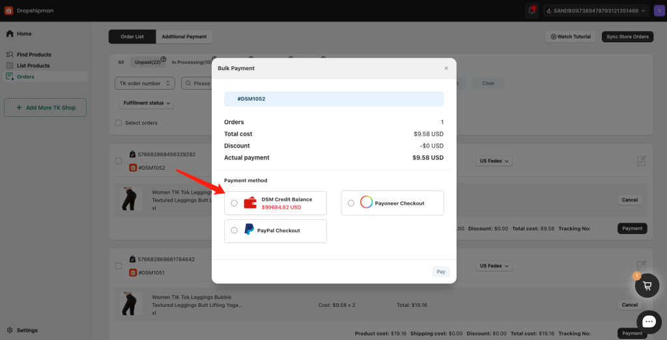This screenshot has width=667, height=340.
Task: Click Payment button for order #DSM1052
Action: pyautogui.click(x=632, y=228)
